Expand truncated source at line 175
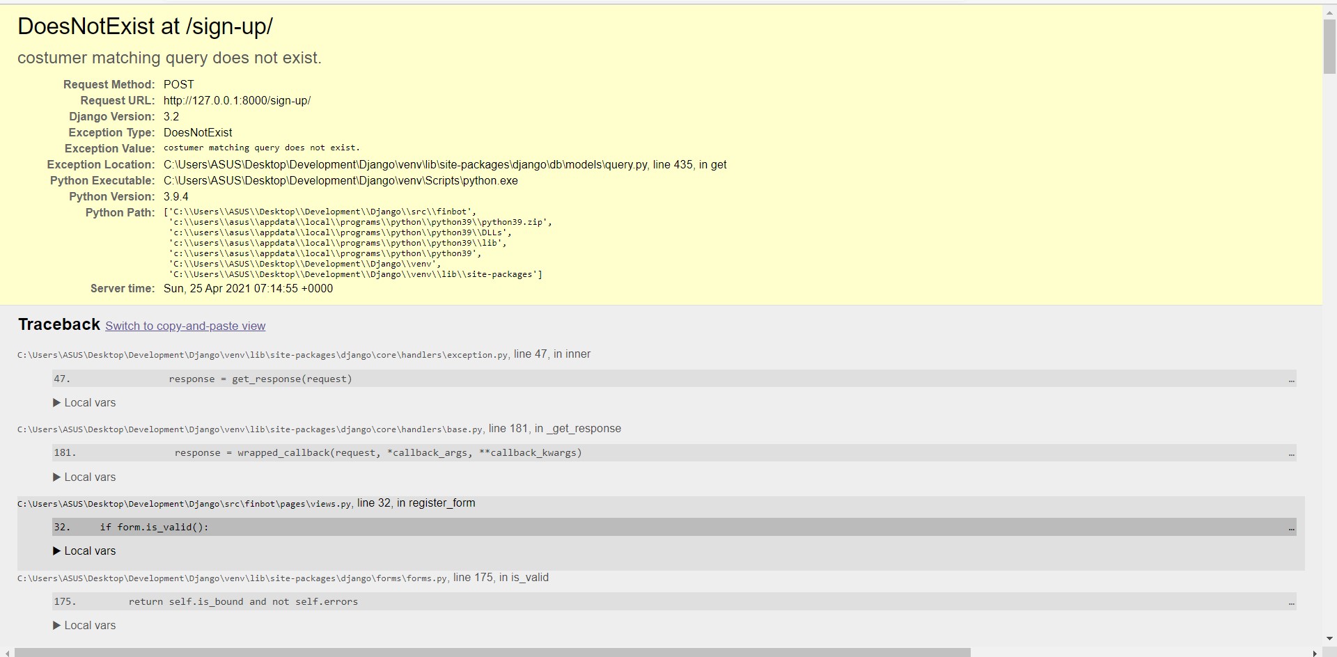Screen dimensions: 1337x657 tap(1290, 601)
